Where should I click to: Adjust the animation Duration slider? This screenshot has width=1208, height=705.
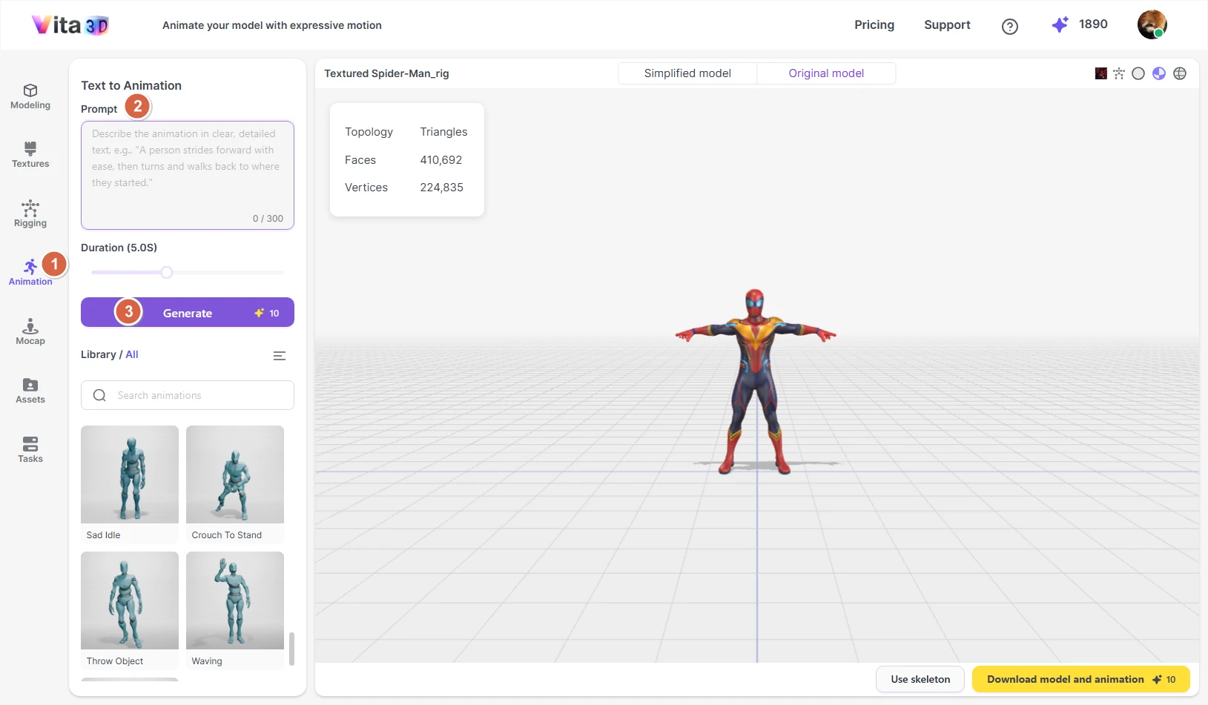click(166, 272)
